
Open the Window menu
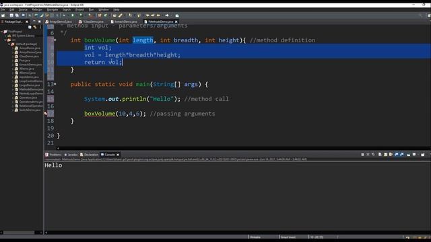pyautogui.click(x=104, y=9)
